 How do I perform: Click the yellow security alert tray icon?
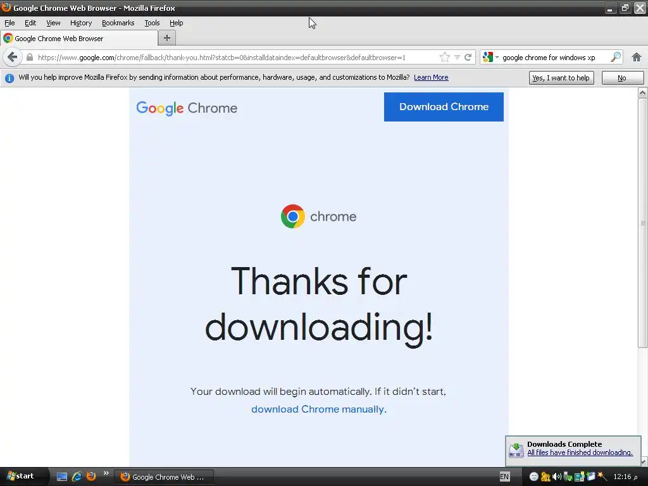pyautogui.click(x=545, y=477)
